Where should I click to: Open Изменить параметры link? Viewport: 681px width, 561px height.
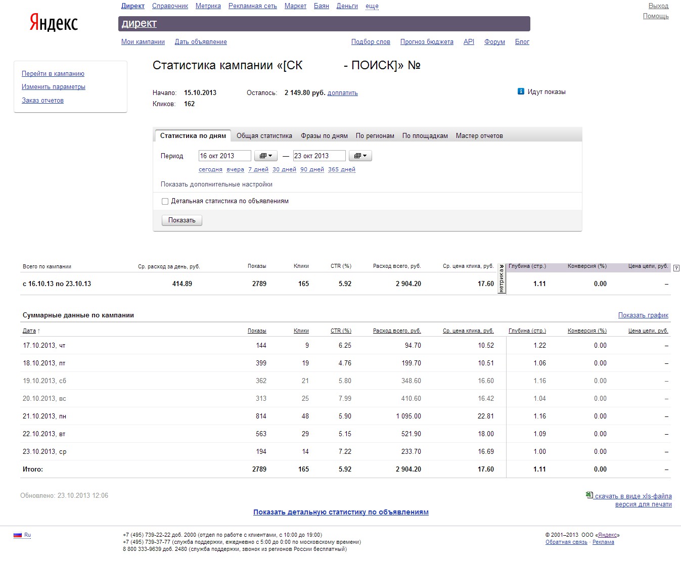pos(54,87)
